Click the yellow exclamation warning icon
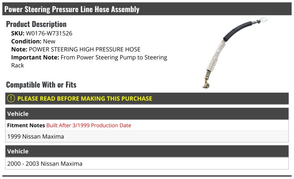Screen dimensions: 294x179 coord(11,98)
